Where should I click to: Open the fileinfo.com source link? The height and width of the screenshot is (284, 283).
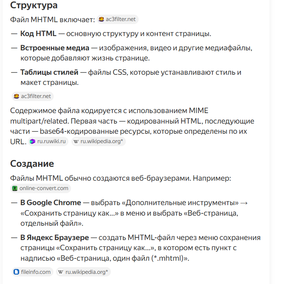pos(36,272)
